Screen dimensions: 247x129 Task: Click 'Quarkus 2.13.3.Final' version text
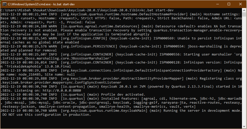pos(192,87)
